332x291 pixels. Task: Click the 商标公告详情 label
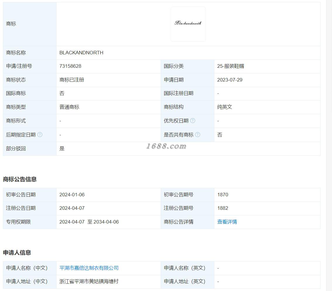point(179,222)
